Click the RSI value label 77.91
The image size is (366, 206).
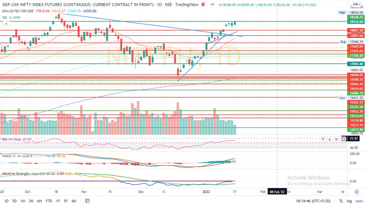click(354, 139)
